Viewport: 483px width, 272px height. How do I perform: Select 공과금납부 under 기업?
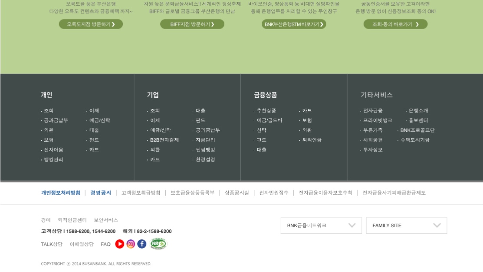click(208, 130)
